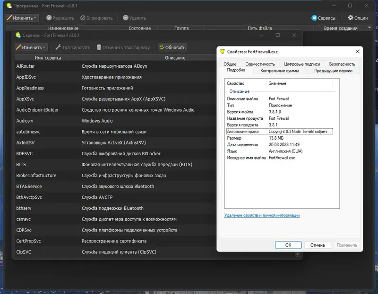Open Изменить dropdown in Сервисы window
Screen dimensions: 378x294
click(x=31, y=47)
